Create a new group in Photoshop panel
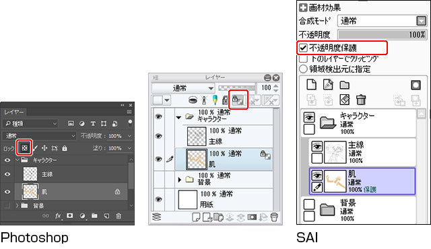 click(94, 216)
